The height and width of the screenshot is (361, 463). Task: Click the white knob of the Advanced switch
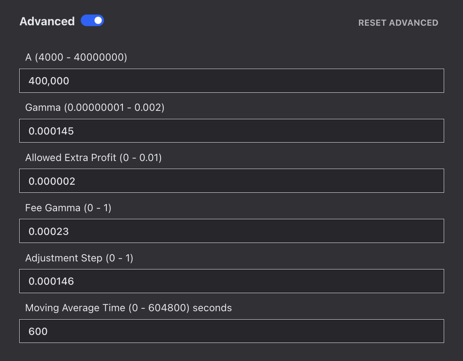(x=98, y=20)
